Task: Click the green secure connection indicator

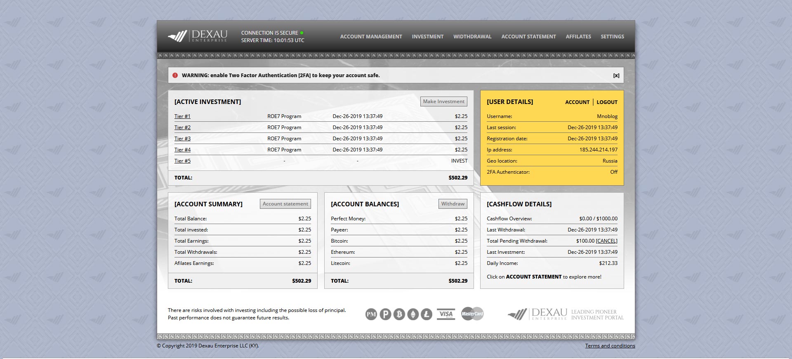Action: pyautogui.click(x=302, y=33)
